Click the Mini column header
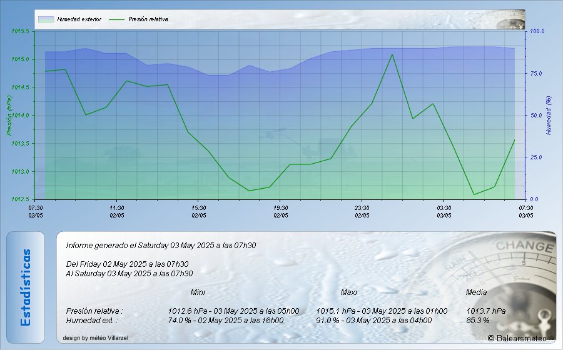This screenshot has width=563, height=350. pyautogui.click(x=198, y=292)
